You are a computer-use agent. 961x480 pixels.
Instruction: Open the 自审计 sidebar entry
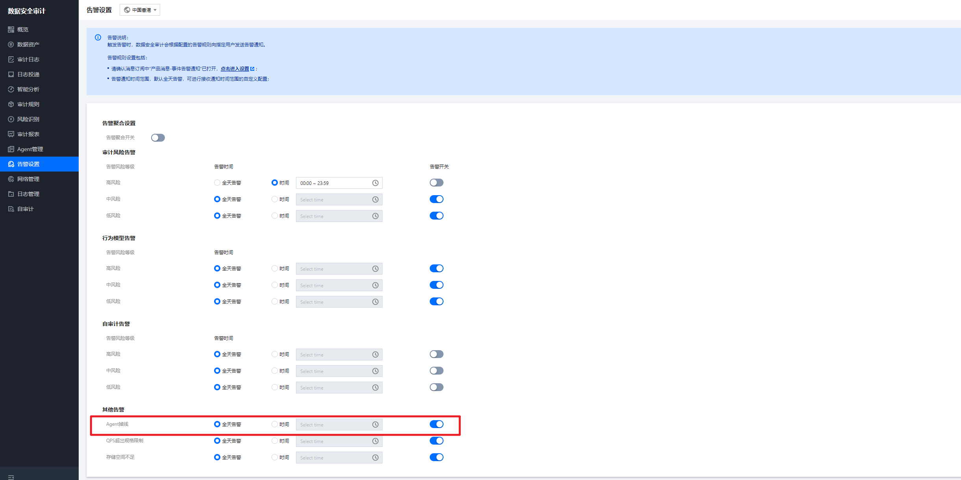[25, 209]
